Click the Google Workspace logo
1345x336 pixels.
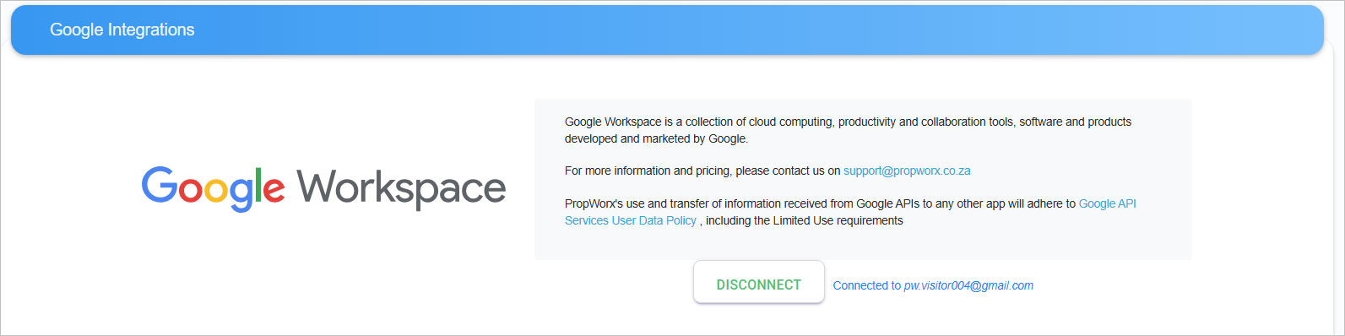pyautogui.click(x=323, y=187)
